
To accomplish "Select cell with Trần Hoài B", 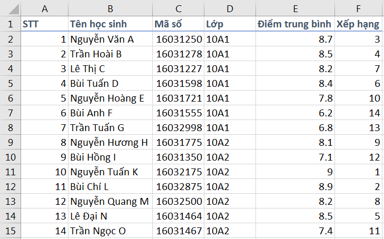I will 110,54.
